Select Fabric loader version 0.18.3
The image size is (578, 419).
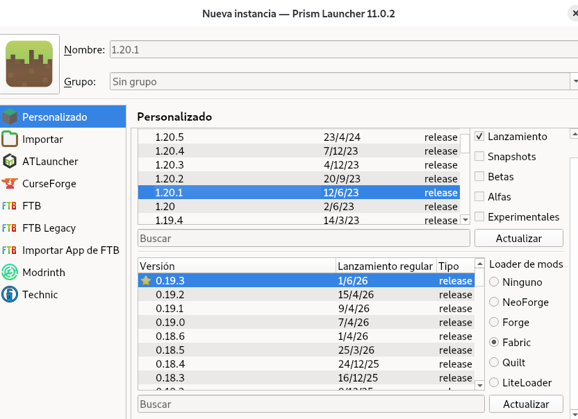click(x=306, y=378)
